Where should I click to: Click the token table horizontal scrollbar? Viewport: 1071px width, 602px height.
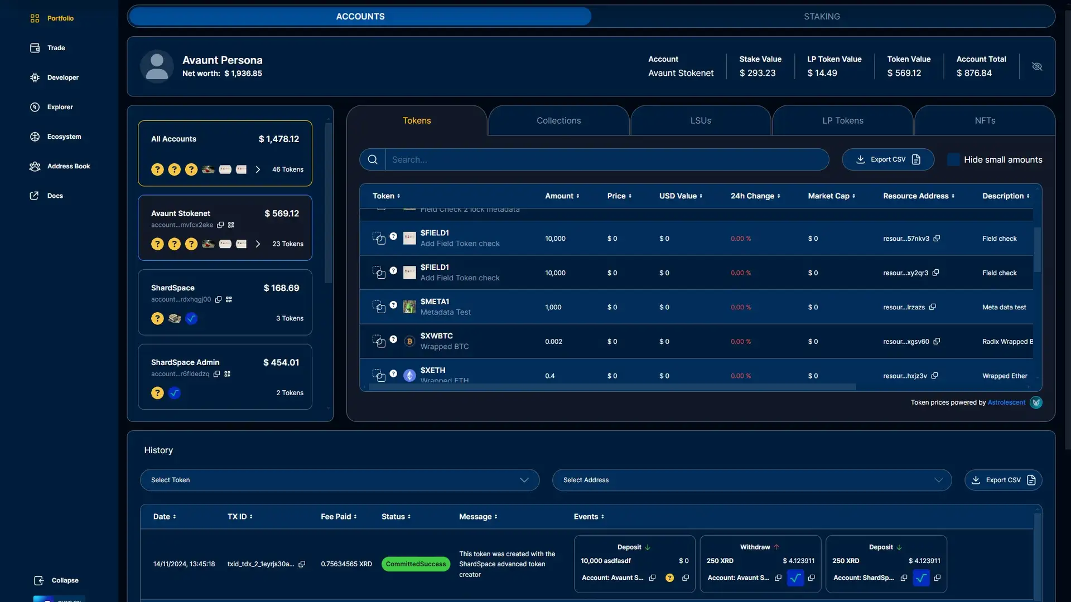[612, 387]
